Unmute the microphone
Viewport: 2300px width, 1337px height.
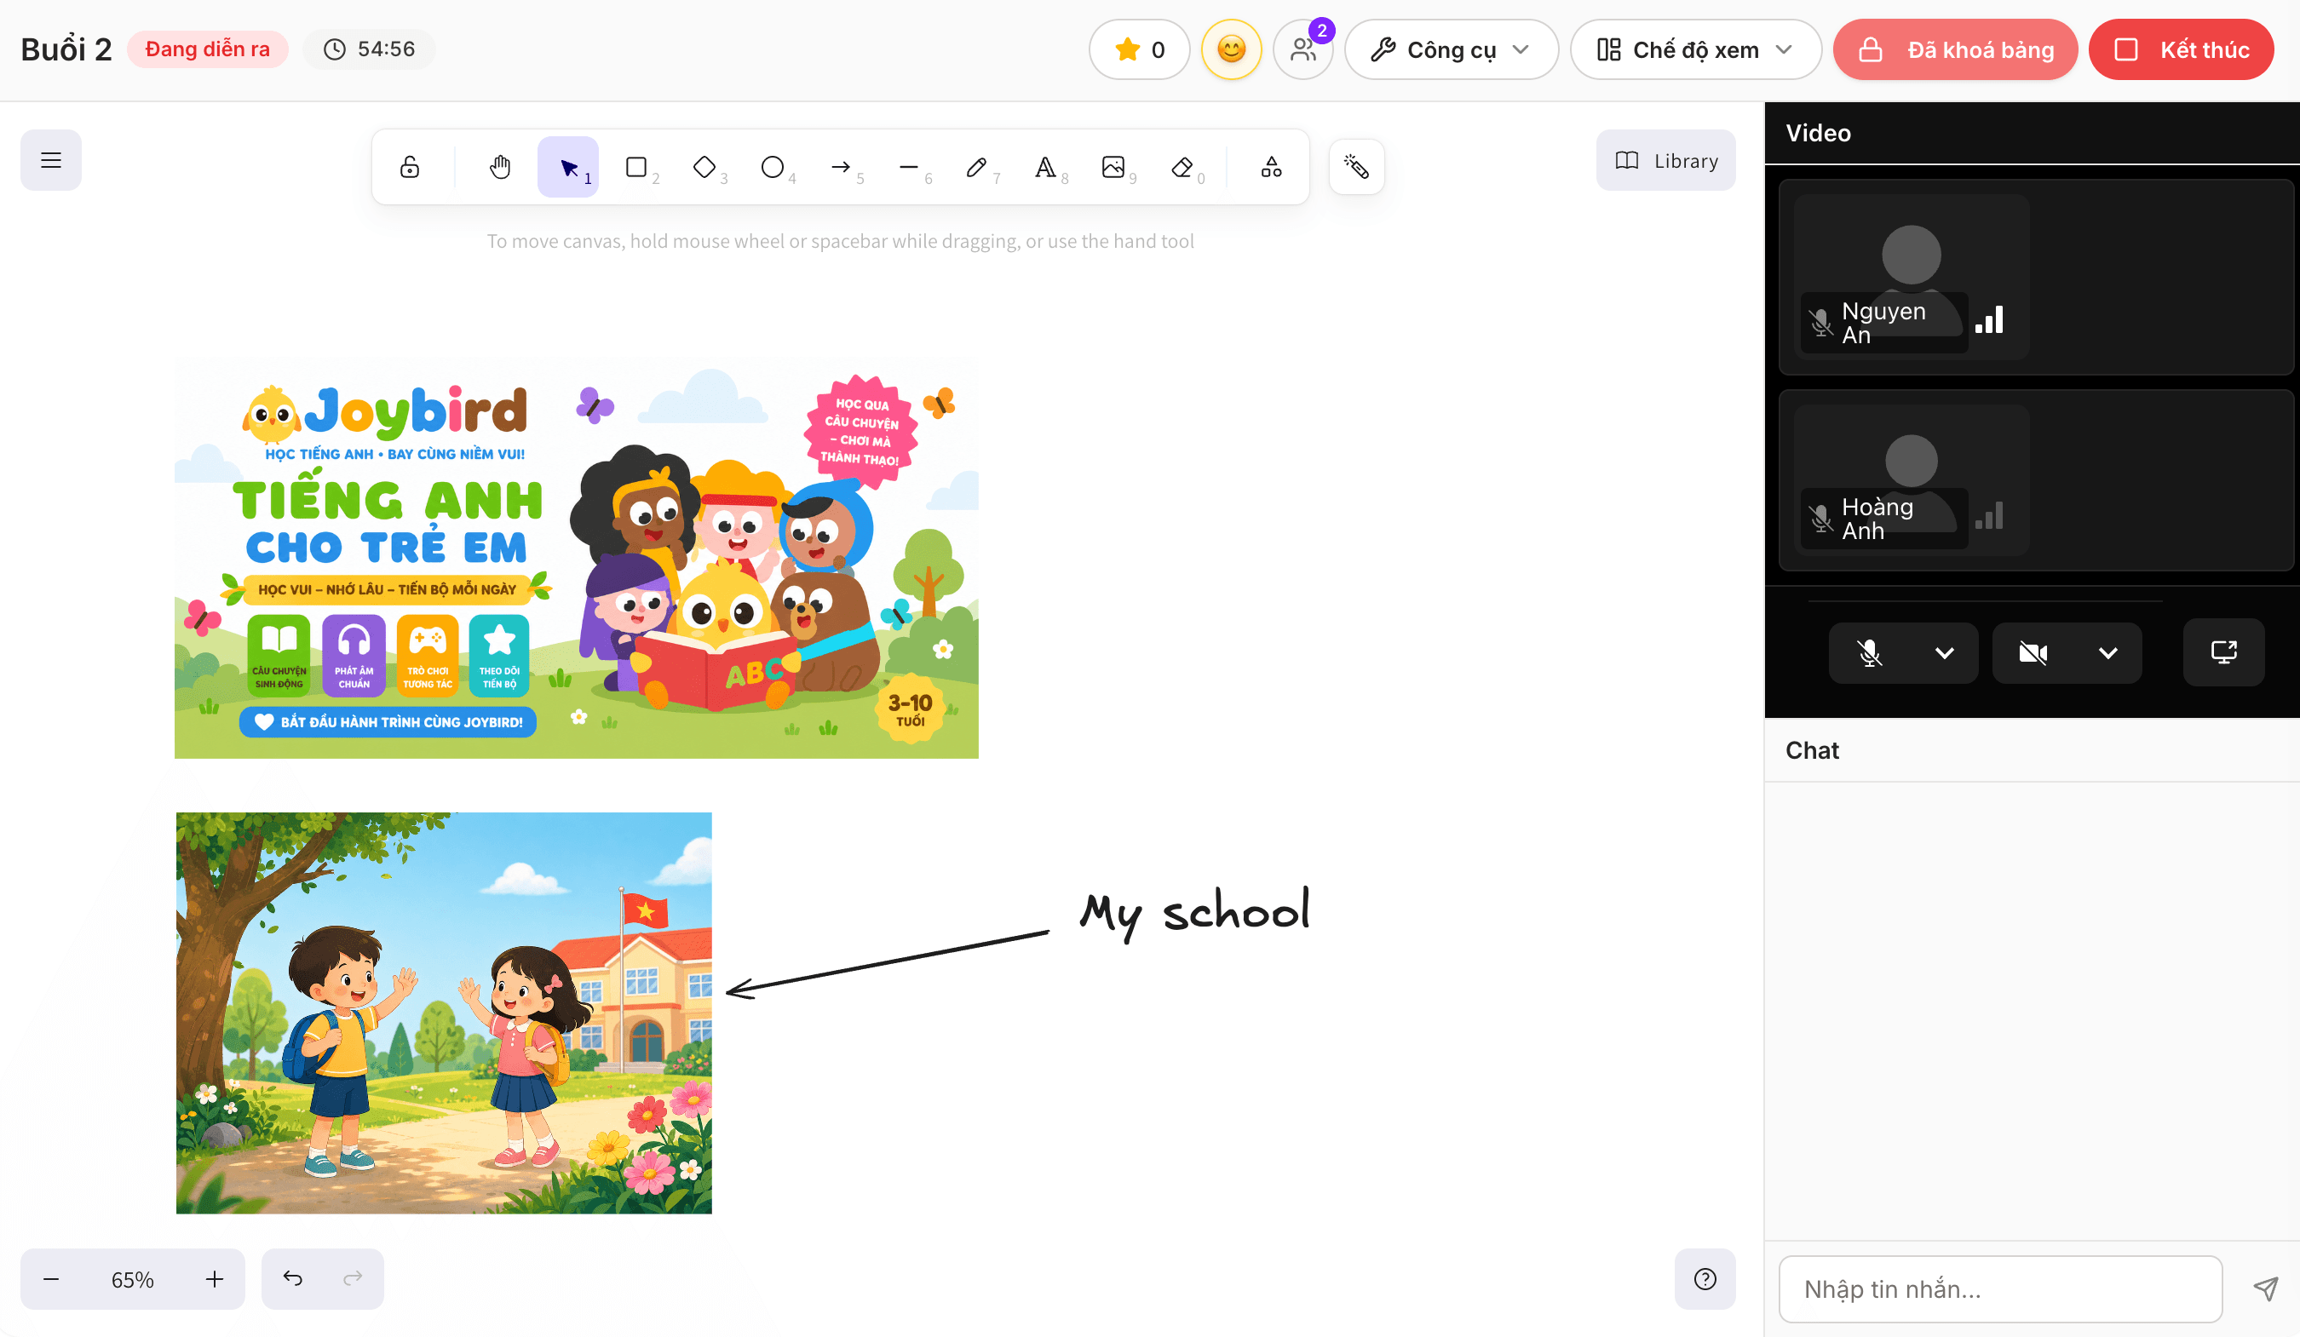1869,652
